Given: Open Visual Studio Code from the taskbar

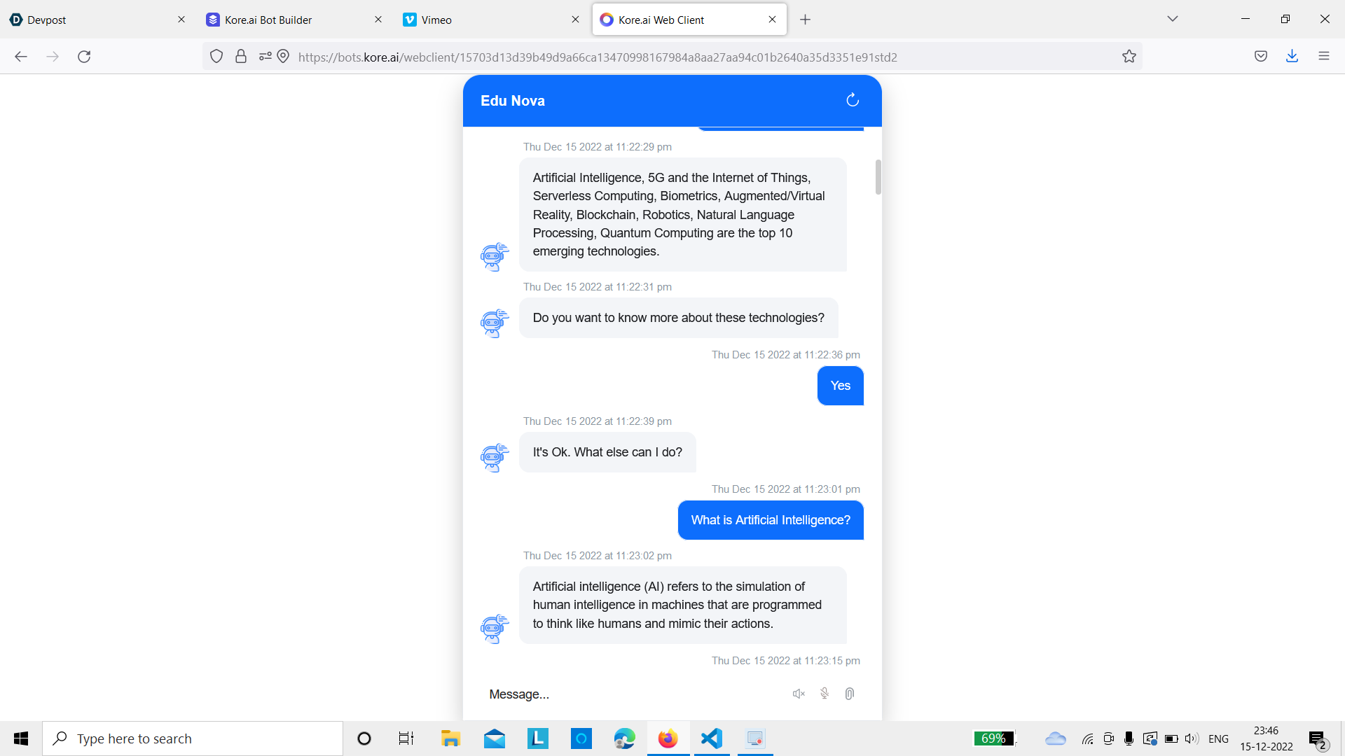Looking at the screenshot, I should [x=711, y=738].
